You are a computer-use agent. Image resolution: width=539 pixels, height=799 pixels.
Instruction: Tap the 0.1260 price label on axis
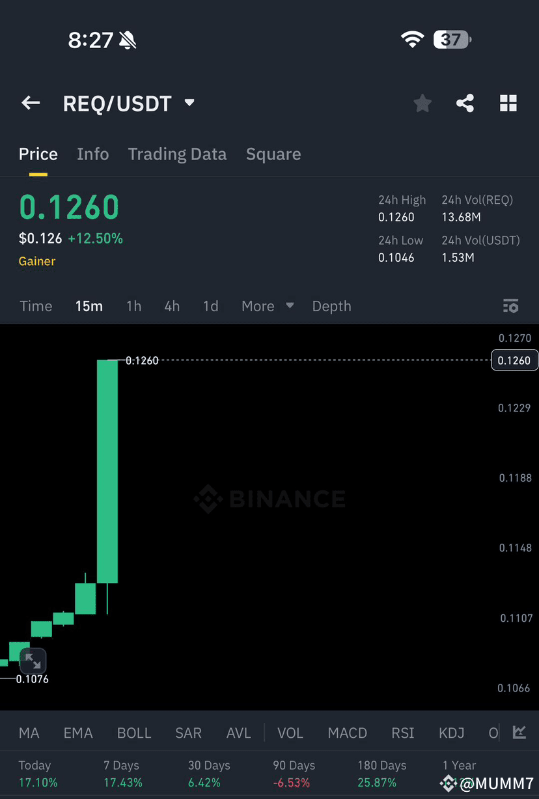[514, 360]
